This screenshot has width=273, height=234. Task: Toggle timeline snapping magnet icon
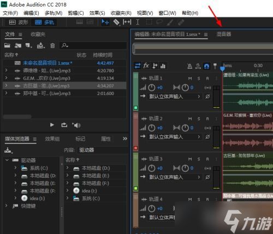pos(206,66)
